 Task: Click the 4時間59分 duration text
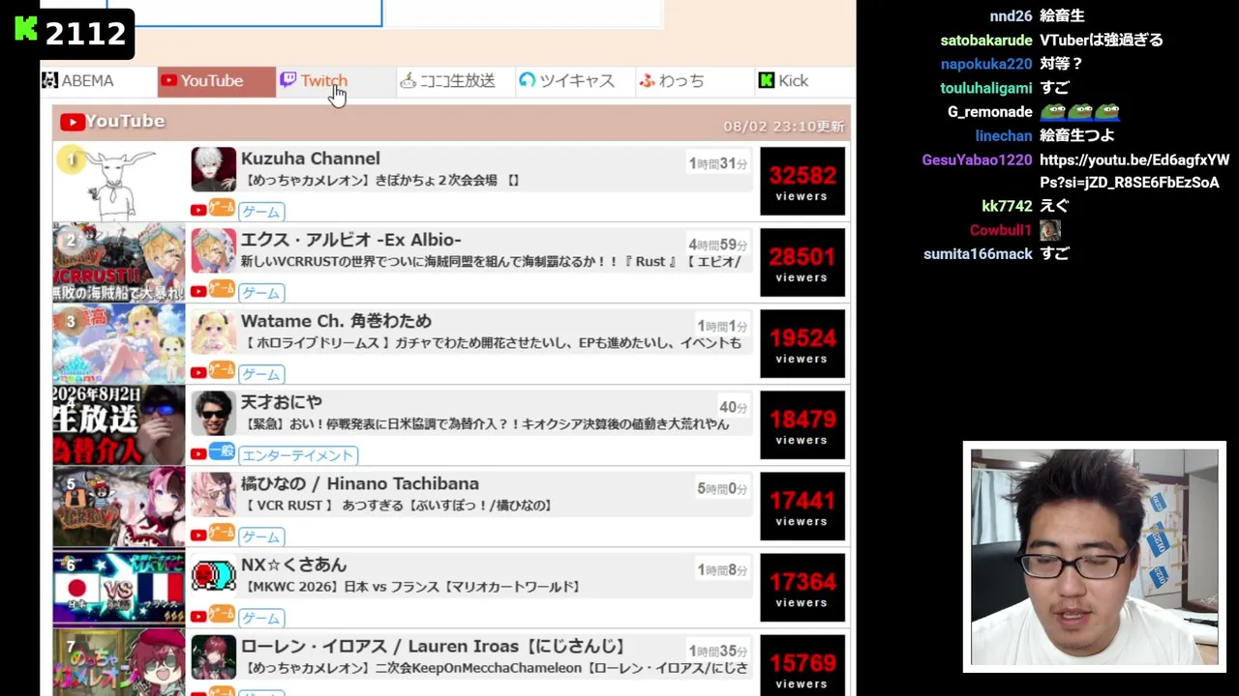pos(718,246)
